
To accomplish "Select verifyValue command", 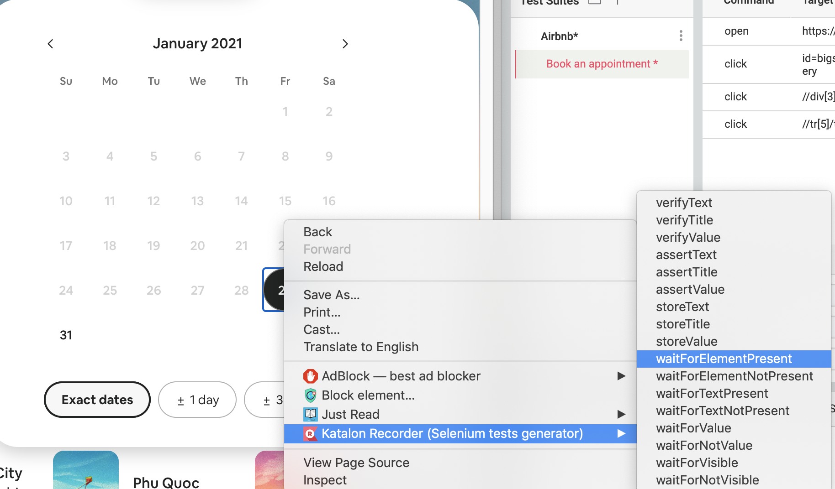I will [x=734, y=237].
